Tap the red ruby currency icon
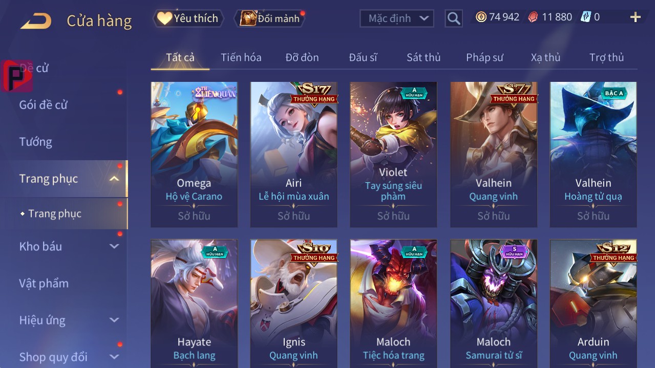The height and width of the screenshot is (368, 655). [x=533, y=17]
